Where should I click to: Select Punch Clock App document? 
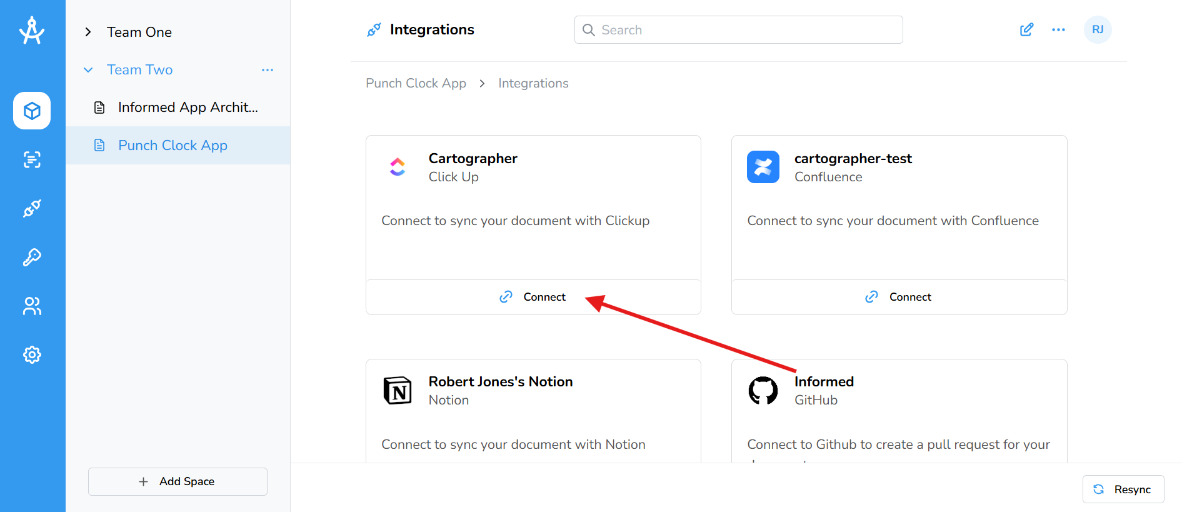[173, 146]
